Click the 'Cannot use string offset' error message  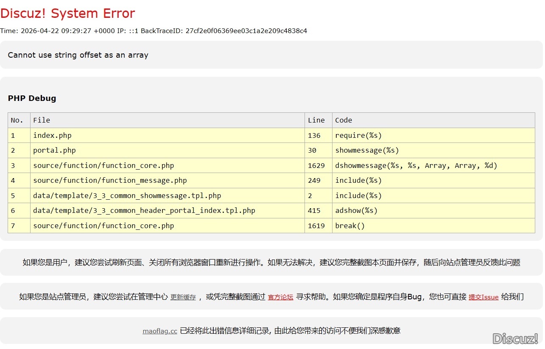click(x=78, y=55)
